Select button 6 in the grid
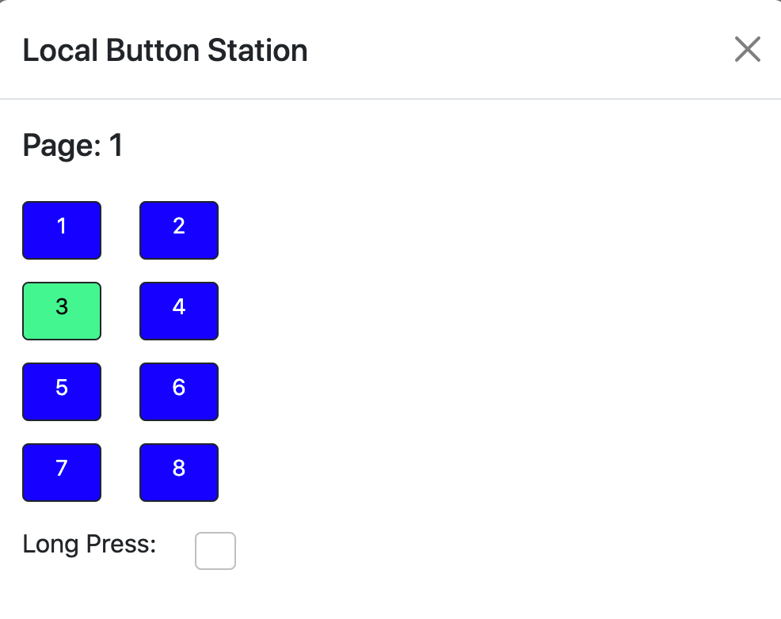 [x=179, y=392]
